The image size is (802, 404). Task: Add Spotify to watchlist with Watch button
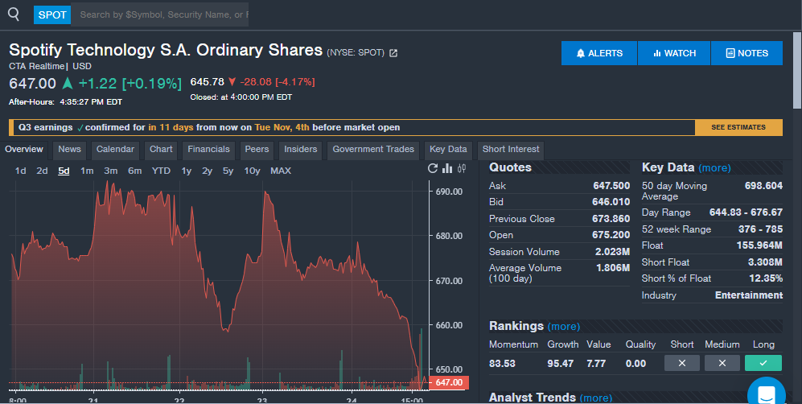click(674, 53)
